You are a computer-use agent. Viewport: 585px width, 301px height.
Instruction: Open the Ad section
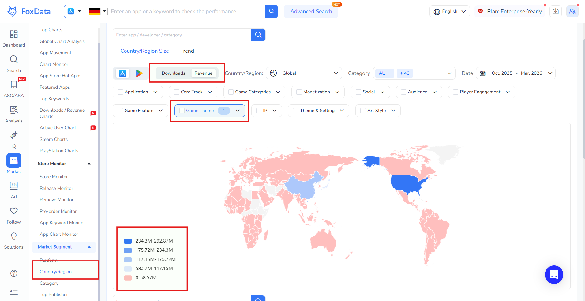click(x=14, y=189)
